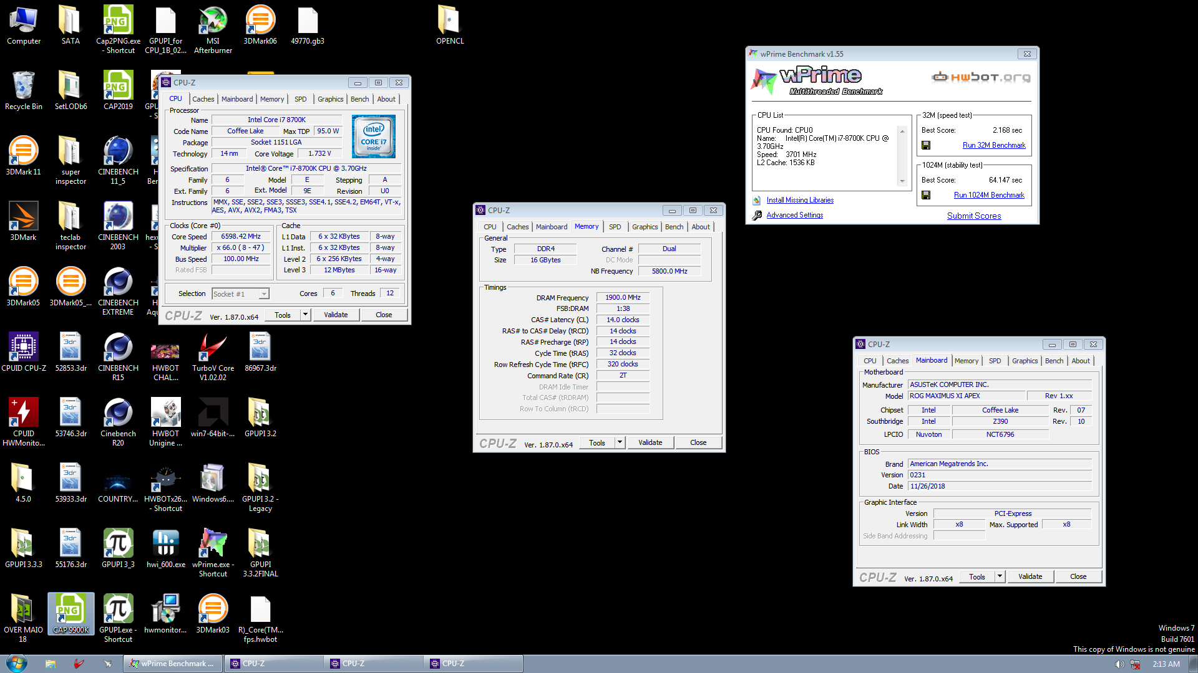The image size is (1198, 673).
Task: Click Submit Scores link
Action: click(x=974, y=216)
